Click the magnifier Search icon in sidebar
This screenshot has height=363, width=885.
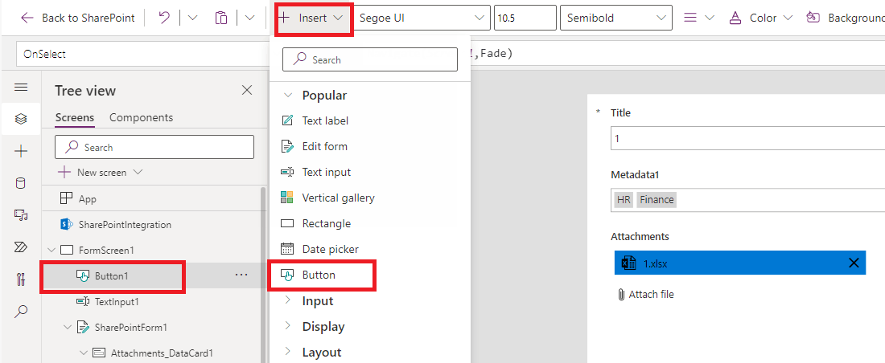tap(21, 311)
